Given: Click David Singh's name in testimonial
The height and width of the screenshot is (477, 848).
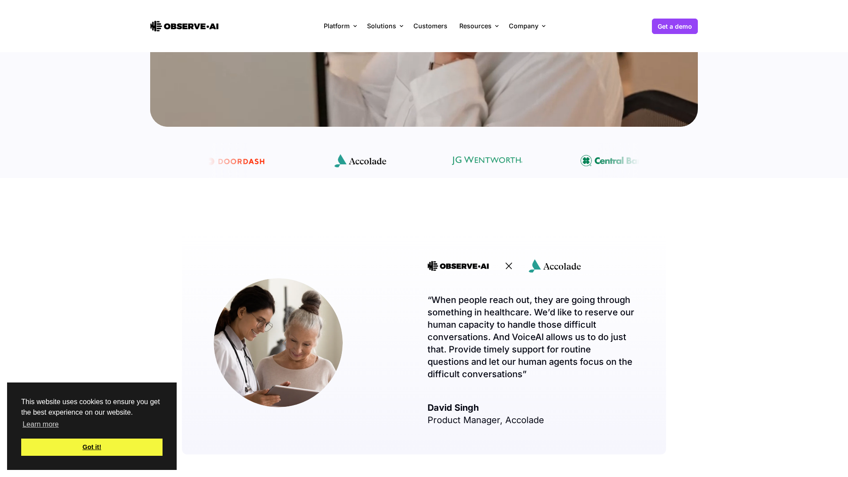Looking at the screenshot, I should pyautogui.click(x=453, y=408).
